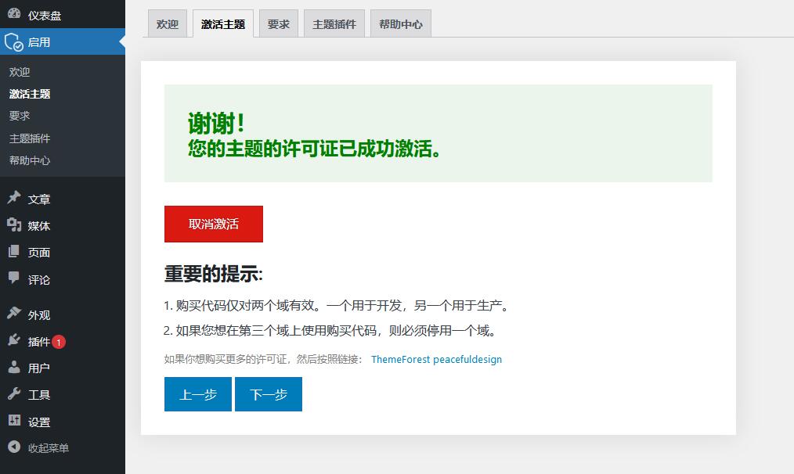Open the ThemeForest peacefuldesign link
The width and height of the screenshot is (794, 474).
[x=436, y=360]
